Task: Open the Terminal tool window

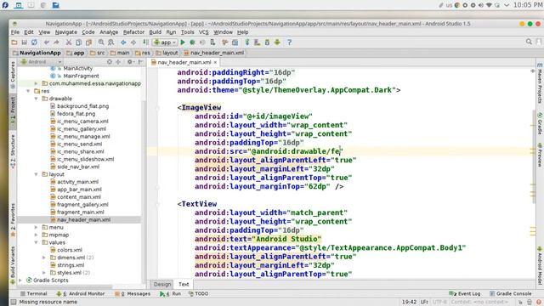Action: 34,293
